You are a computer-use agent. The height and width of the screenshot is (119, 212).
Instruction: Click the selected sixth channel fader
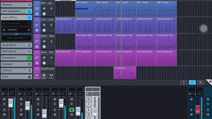coord(95,112)
